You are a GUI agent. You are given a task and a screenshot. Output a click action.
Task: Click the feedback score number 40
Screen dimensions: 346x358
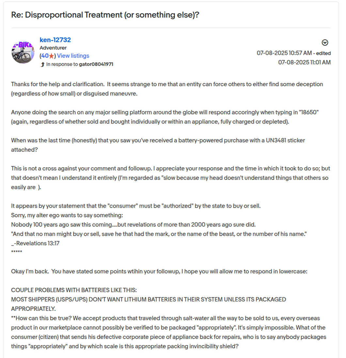[45, 56]
